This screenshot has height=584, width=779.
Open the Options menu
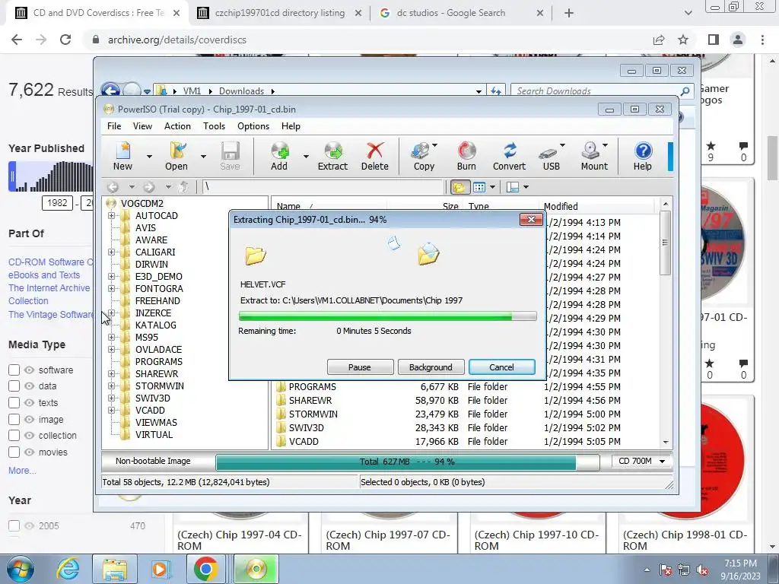(253, 126)
